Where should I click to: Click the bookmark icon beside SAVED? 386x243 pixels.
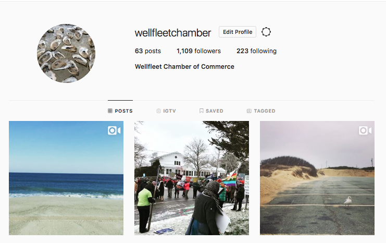202,111
